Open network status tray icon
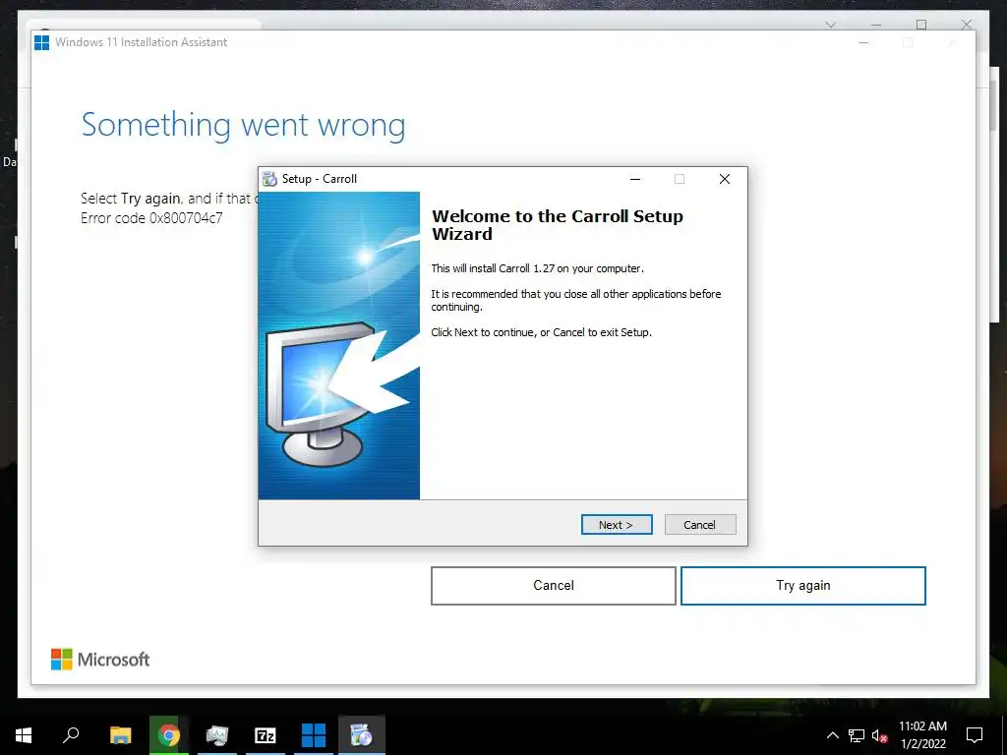 pos(857,735)
